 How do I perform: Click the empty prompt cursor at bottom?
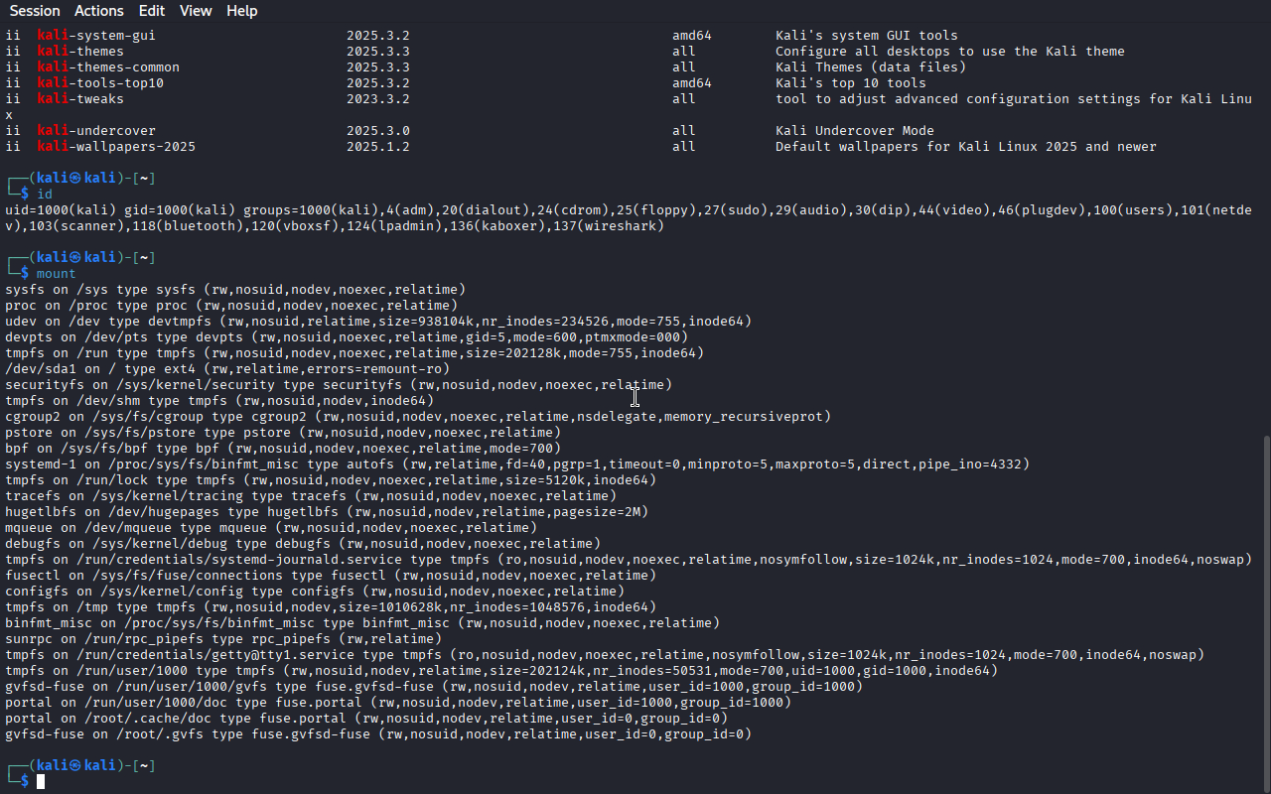42,782
